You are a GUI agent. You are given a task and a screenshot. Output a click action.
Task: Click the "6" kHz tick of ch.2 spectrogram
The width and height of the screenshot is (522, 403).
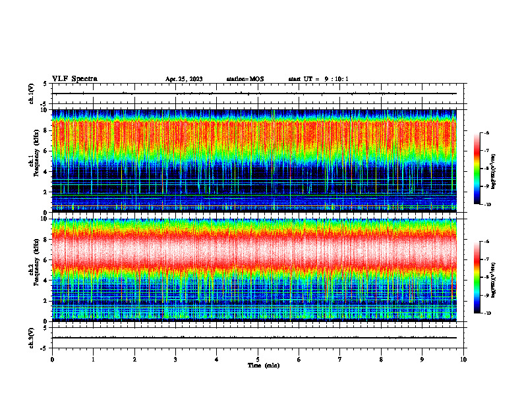click(46, 260)
